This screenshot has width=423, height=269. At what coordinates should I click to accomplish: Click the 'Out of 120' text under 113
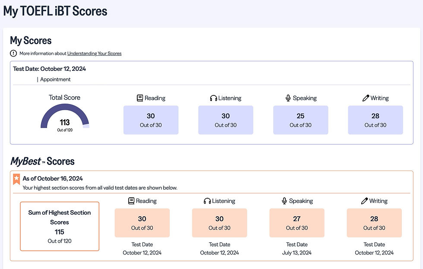tap(65, 130)
